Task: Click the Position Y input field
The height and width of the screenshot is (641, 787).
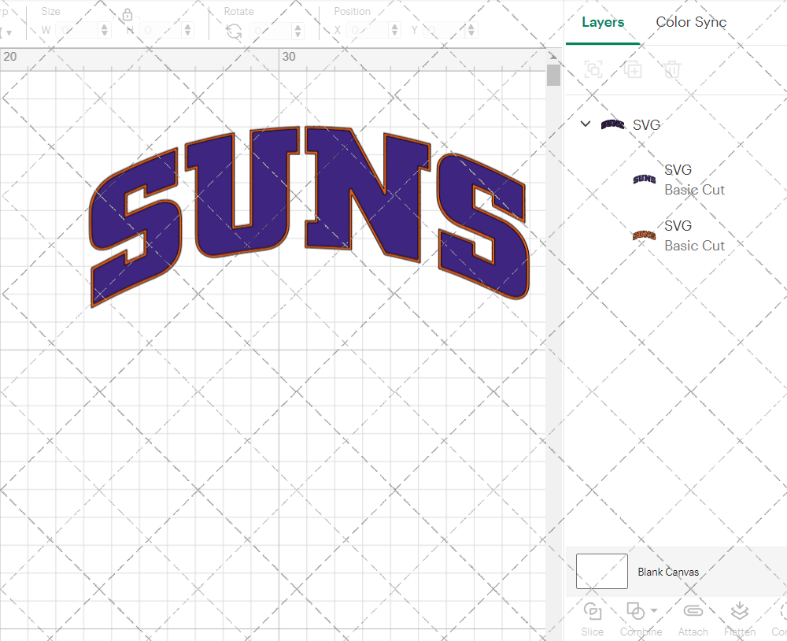Action: tap(444, 30)
